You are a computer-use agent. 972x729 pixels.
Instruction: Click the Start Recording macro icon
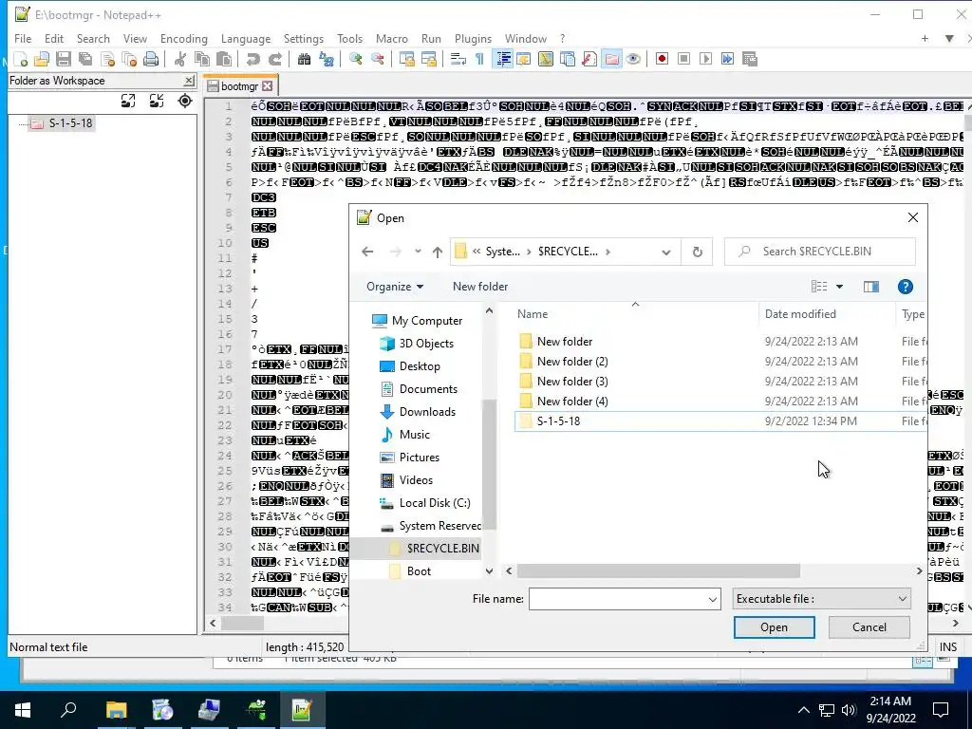tap(662, 59)
